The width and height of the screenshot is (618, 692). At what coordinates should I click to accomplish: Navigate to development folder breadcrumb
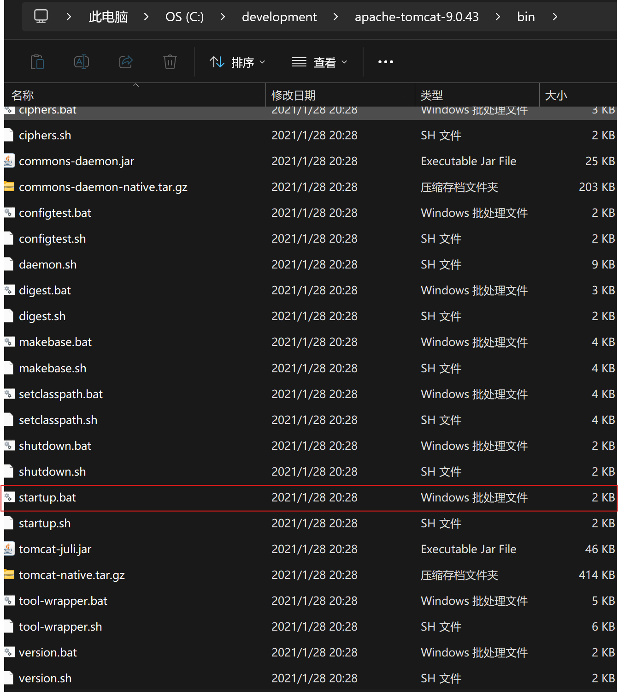tap(279, 17)
